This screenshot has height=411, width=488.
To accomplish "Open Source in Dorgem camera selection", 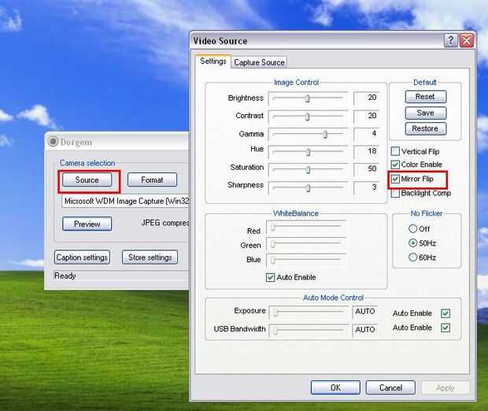I will pos(87,180).
